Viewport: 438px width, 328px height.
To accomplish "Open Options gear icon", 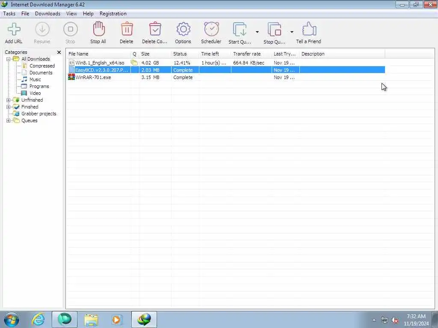I will coord(183,29).
